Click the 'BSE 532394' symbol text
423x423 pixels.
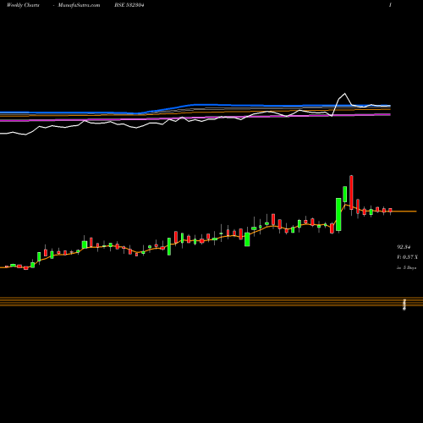pyautogui.click(x=129, y=5)
